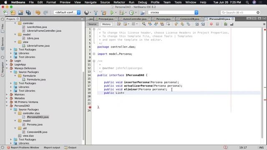Click Shift Line Left icon
The height and width of the screenshot is (150, 267).
click(197, 24)
